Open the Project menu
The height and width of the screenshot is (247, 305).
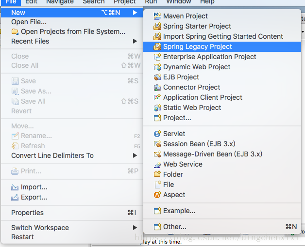tap(124, 2)
